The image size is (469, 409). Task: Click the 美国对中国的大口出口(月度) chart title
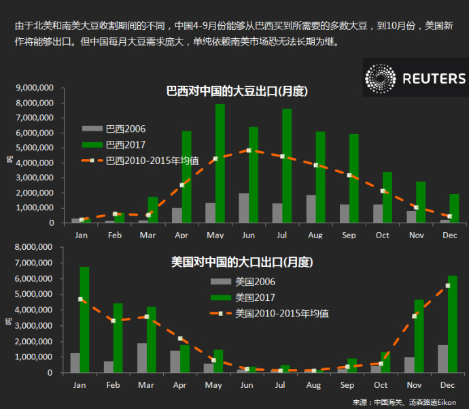click(x=241, y=261)
